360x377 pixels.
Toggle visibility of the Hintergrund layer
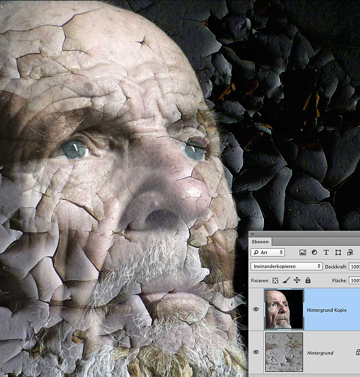coord(256,352)
